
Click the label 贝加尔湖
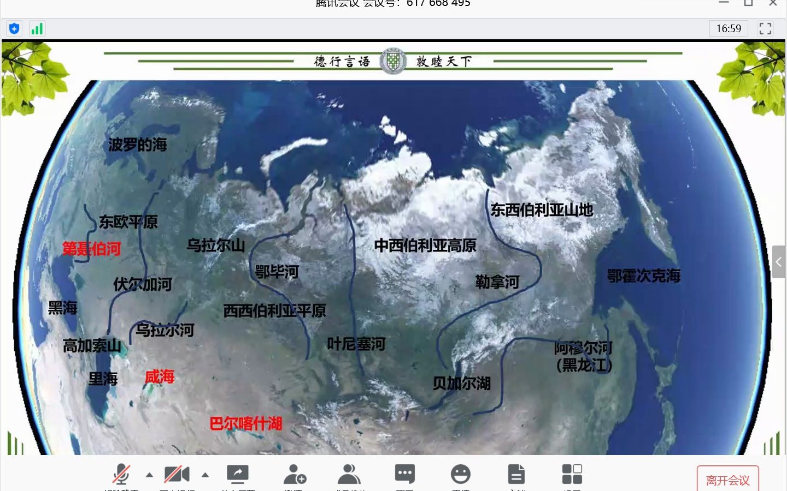(462, 384)
